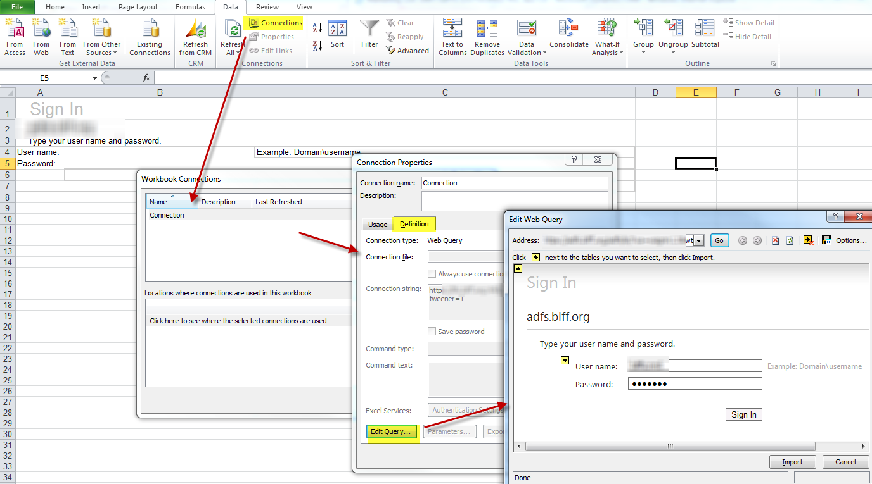Screen dimensions: 872x484
Task: Click Remove Duplicates
Action: [x=487, y=37]
